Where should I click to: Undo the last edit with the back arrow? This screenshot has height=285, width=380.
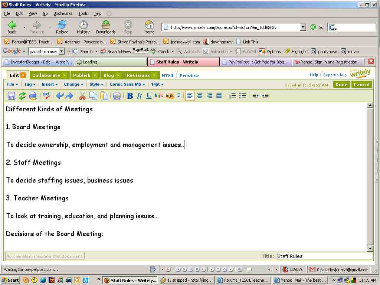click(60, 96)
